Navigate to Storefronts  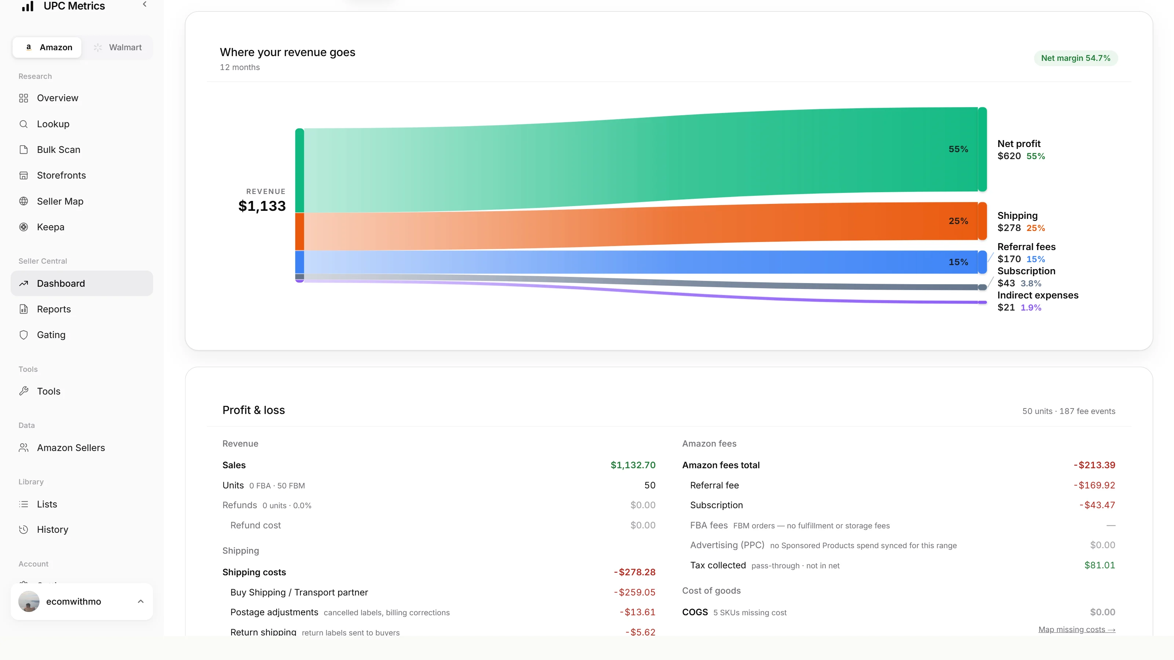81,175
